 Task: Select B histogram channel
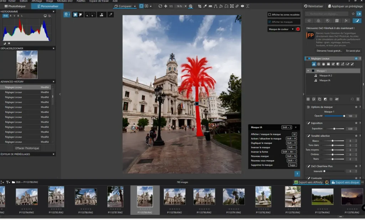coord(18,16)
